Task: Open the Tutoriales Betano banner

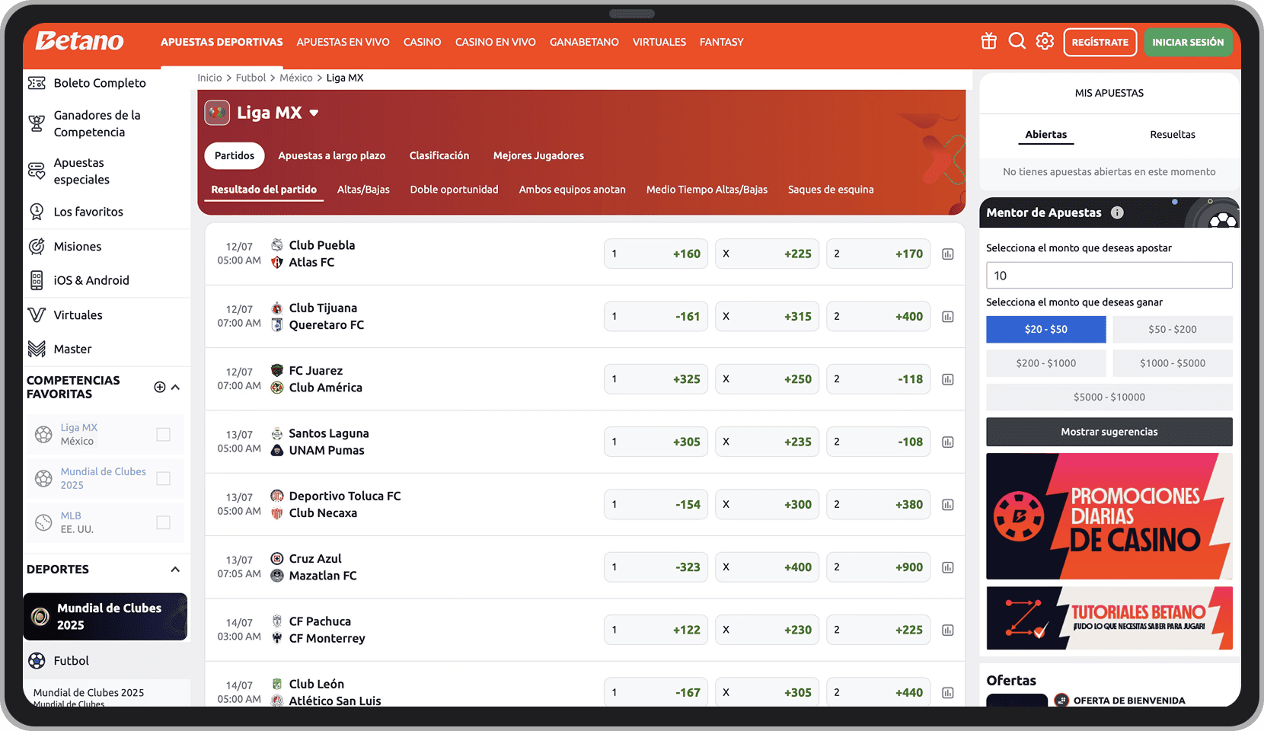Action: pyautogui.click(x=1109, y=618)
